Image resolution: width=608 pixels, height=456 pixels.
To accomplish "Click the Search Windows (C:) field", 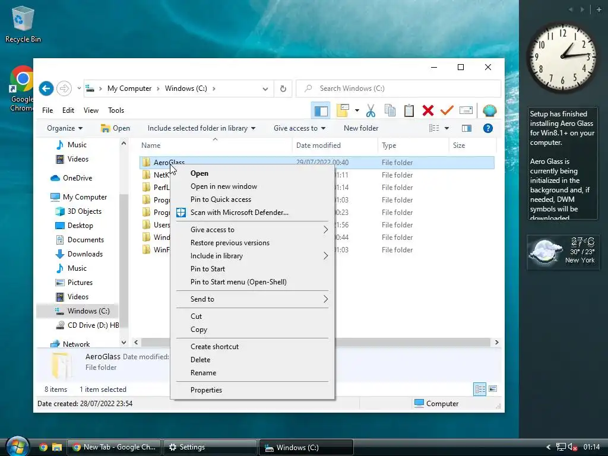I will (x=398, y=88).
